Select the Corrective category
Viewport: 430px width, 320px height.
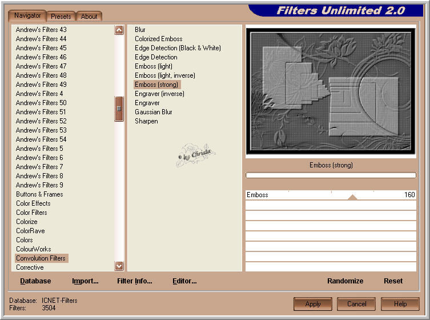coord(30,267)
